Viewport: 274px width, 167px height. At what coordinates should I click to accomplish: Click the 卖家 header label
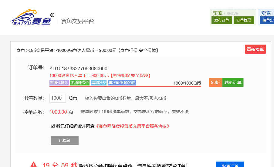click(x=266, y=13)
